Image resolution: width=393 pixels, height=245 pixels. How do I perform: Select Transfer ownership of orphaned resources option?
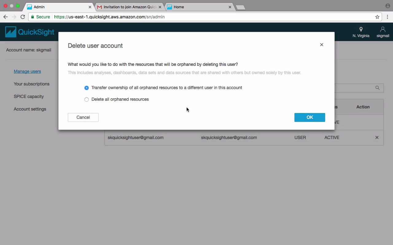tap(87, 88)
